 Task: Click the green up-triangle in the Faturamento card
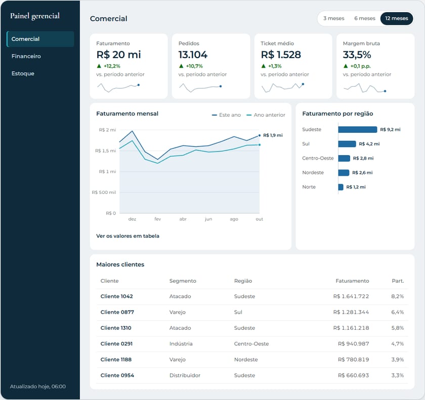[99, 66]
